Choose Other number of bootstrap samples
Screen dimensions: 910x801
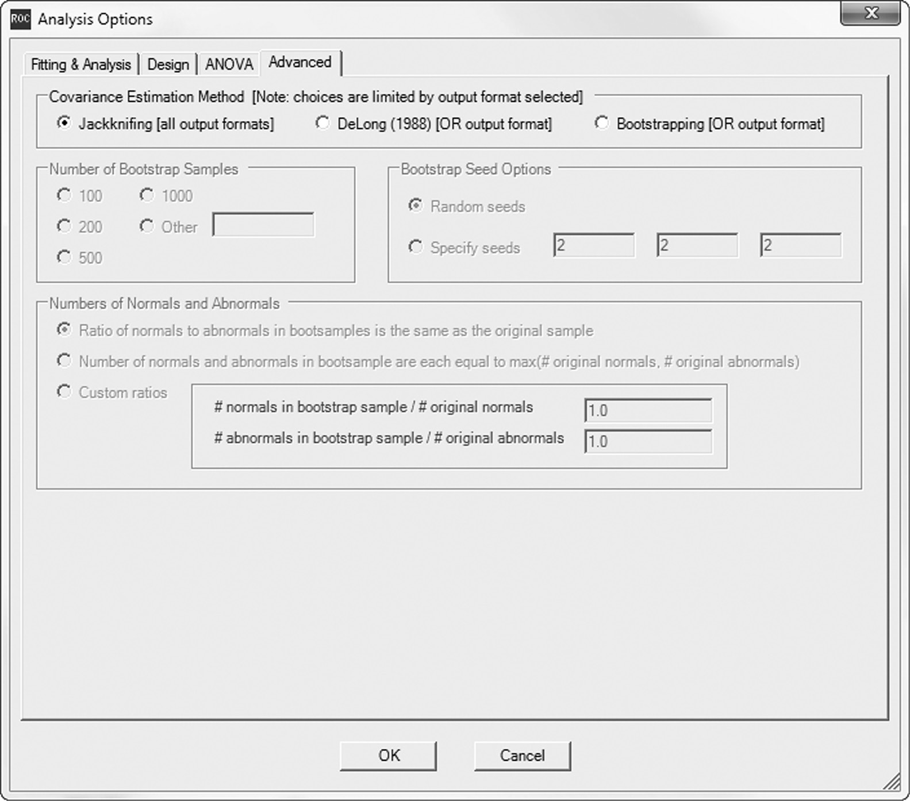click(147, 227)
